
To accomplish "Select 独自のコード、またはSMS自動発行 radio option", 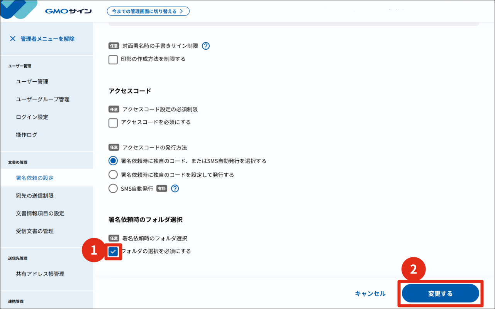I will tap(113, 161).
